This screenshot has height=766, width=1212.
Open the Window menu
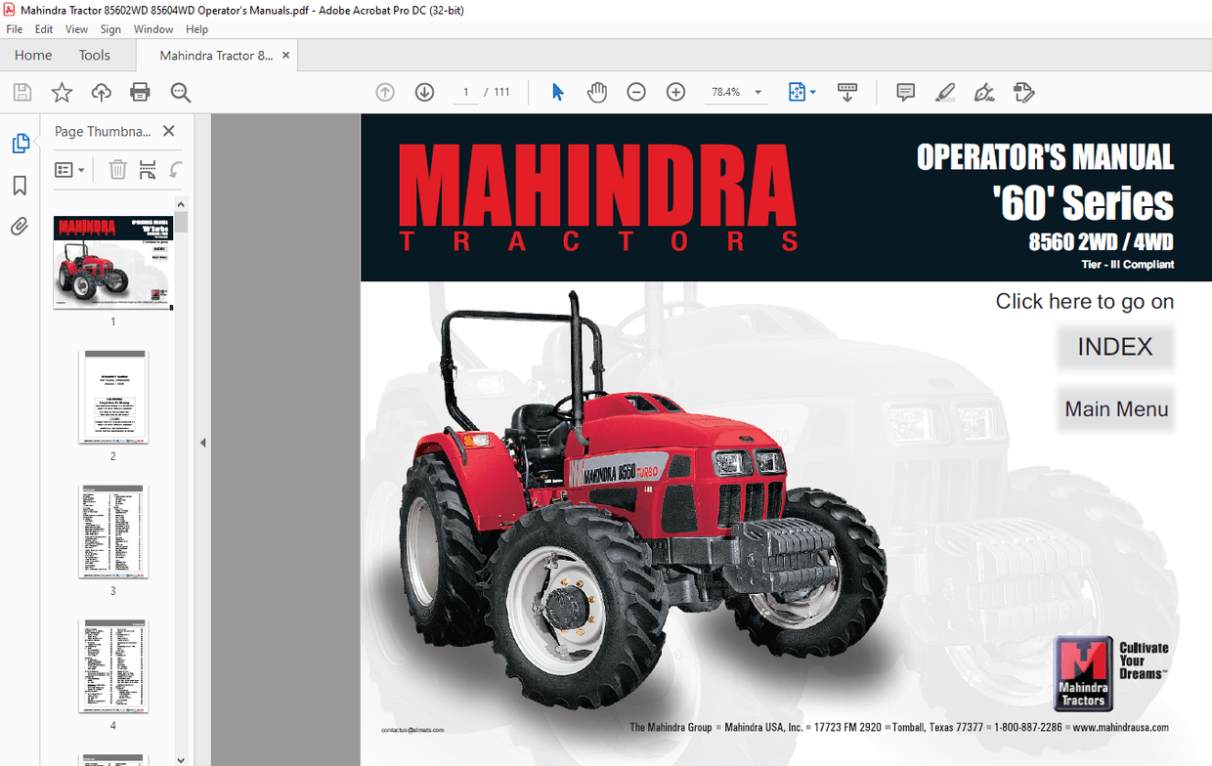(153, 29)
